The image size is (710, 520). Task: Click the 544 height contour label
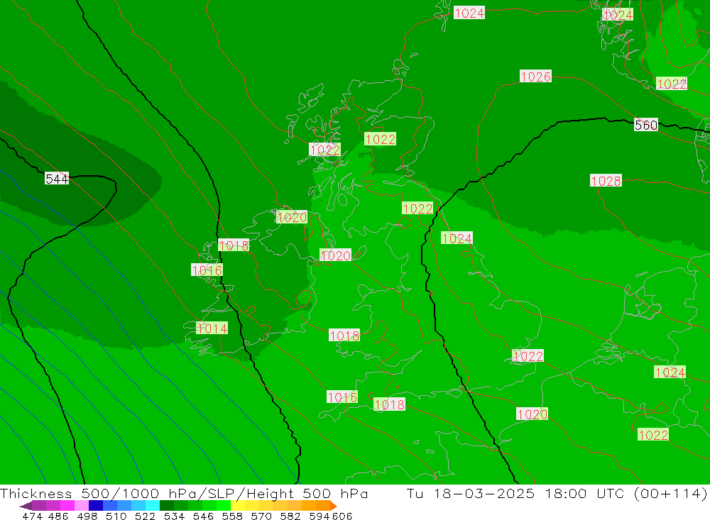pyautogui.click(x=57, y=179)
